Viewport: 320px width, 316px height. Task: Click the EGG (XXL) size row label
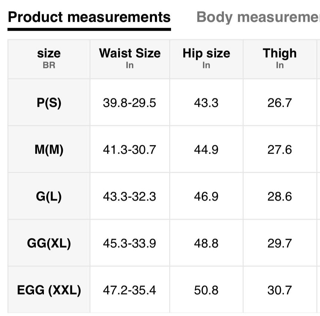pos(49,290)
